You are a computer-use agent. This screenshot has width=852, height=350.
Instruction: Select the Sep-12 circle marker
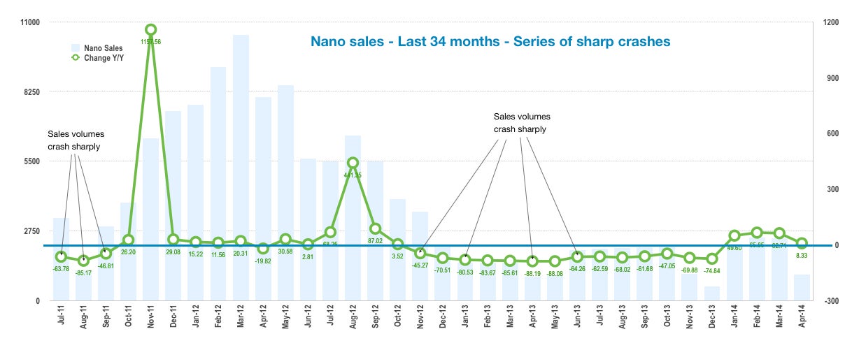(x=375, y=228)
